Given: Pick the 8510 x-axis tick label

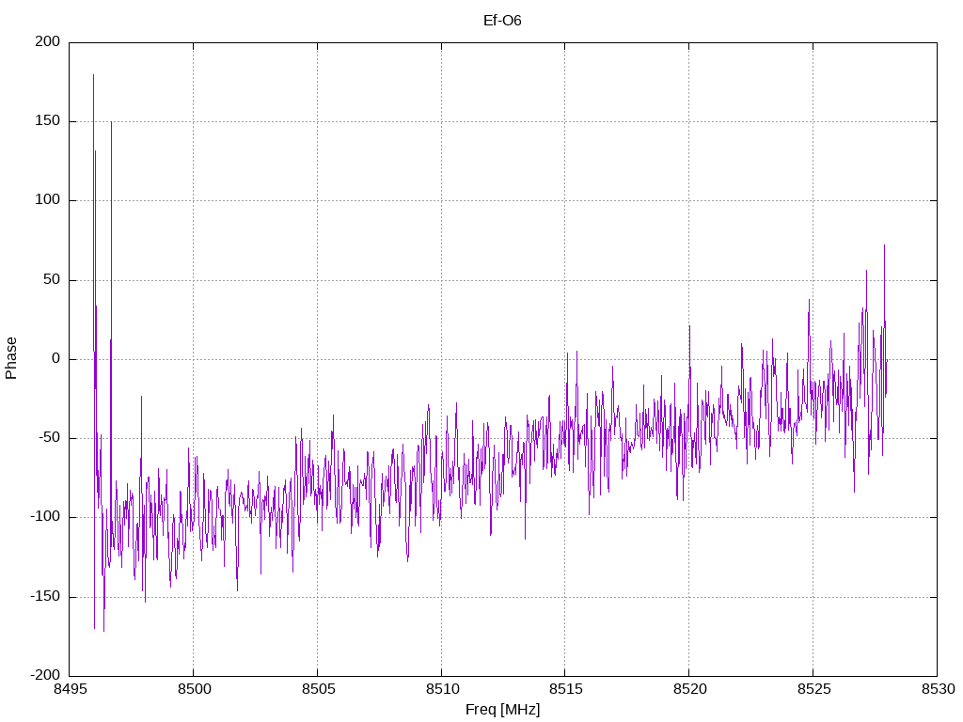Looking at the screenshot, I should [441, 689].
